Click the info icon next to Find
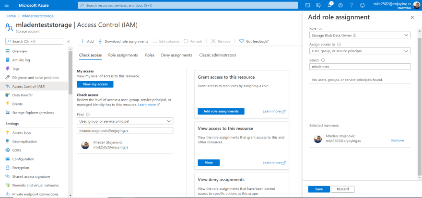 click(88, 114)
